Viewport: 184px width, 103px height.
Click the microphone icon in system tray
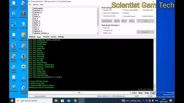coord(153,100)
